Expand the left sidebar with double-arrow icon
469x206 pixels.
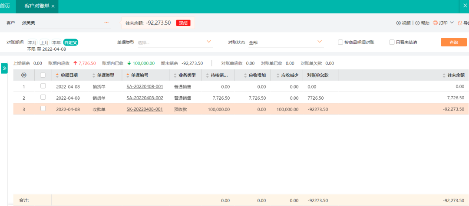4,69
